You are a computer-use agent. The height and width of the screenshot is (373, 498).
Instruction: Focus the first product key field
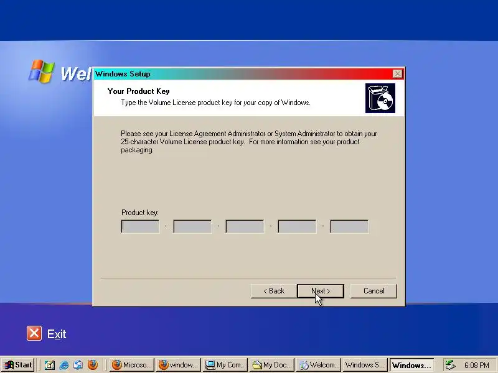[141, 226]
